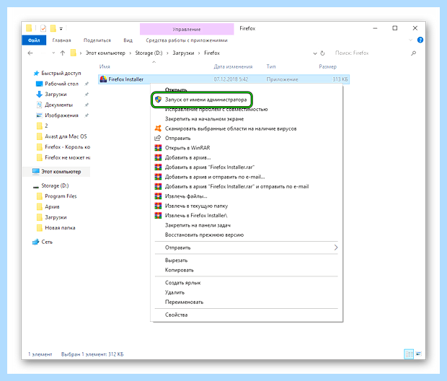Open file in WinRAR
This screenshot has width=447, height=381.
187,148
